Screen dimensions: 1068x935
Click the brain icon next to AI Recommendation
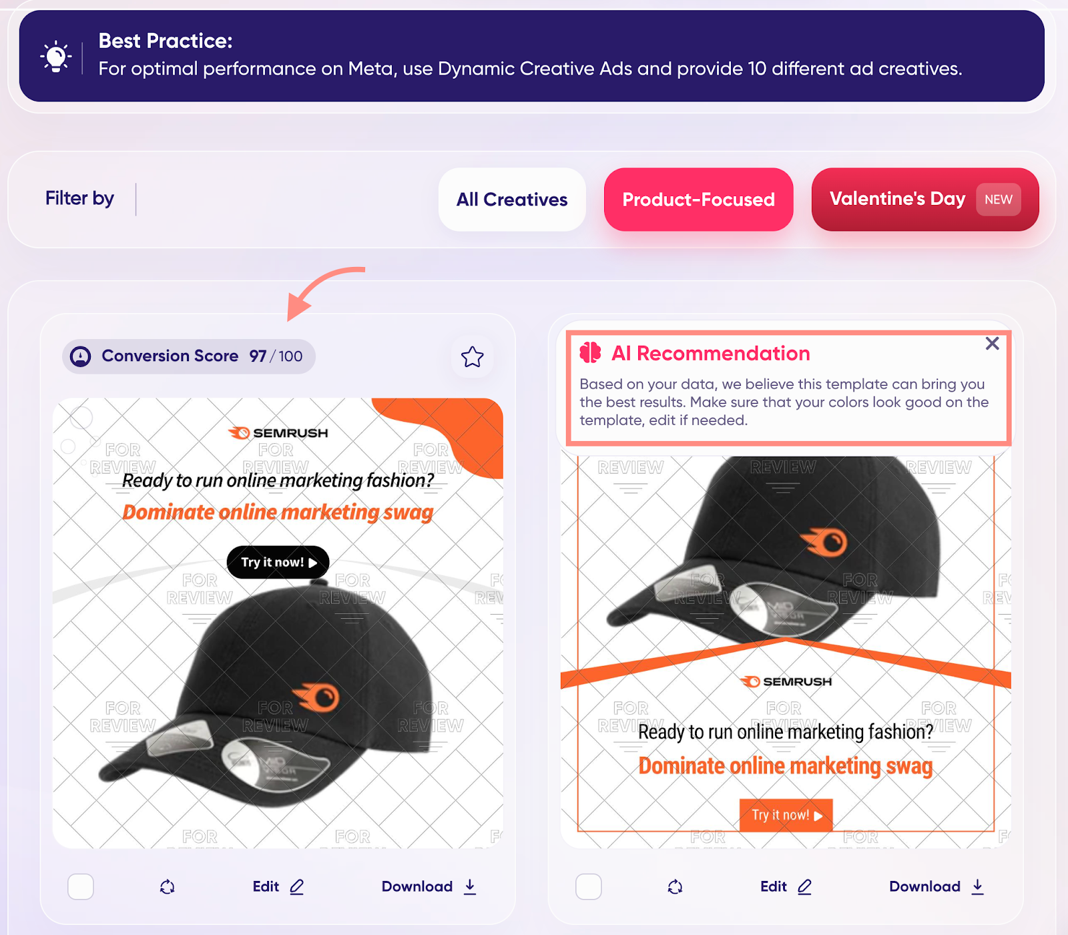(x=592, y=352)
